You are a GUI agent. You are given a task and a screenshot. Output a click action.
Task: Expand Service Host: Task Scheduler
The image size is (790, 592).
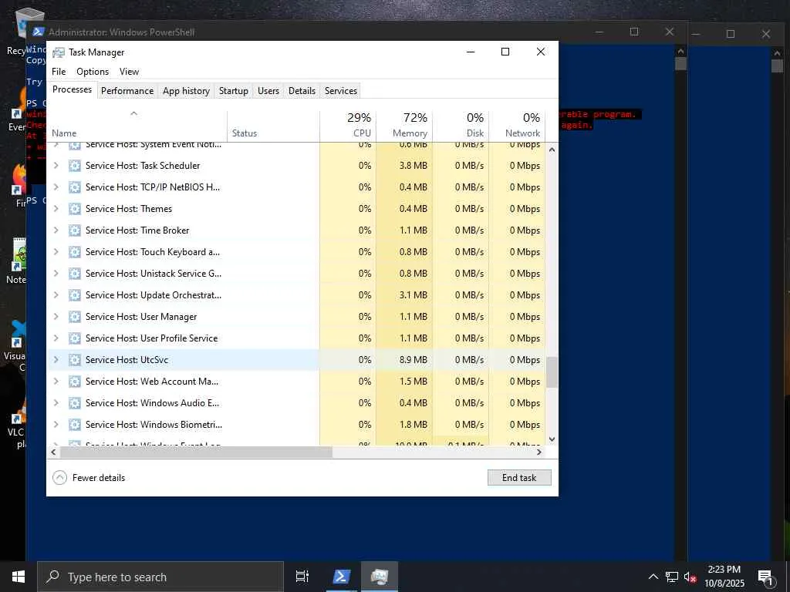pos(56,166)
